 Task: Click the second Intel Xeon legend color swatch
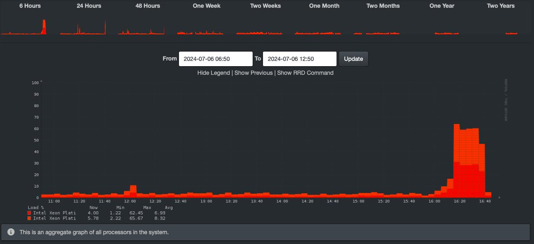coord(29,219)
